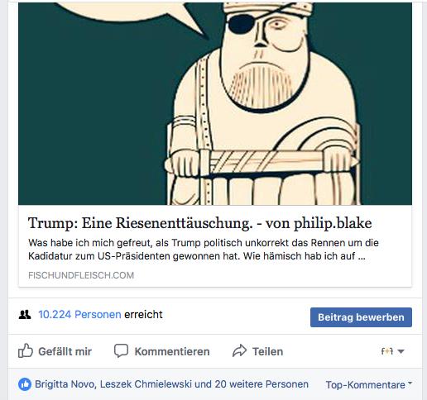The height and width of the screenshot is (400, 427).
Task: Open Brigitta Novo's profile link
Action: point(65,384)
